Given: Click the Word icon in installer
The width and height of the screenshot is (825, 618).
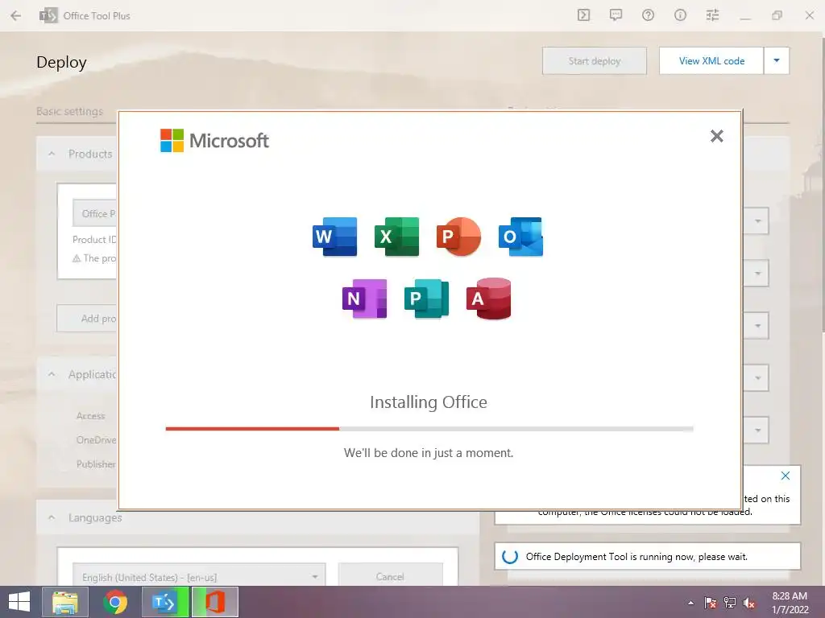Looking at the screenshot, I should click(334, 237).
